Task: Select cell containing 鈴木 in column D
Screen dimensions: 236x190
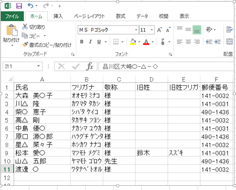Action: tap(152, 153)
